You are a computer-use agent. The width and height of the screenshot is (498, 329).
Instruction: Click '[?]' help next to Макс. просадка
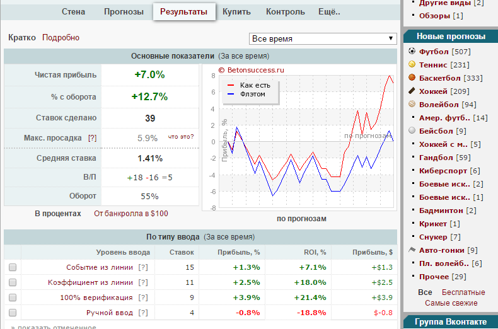coord(93,138)
